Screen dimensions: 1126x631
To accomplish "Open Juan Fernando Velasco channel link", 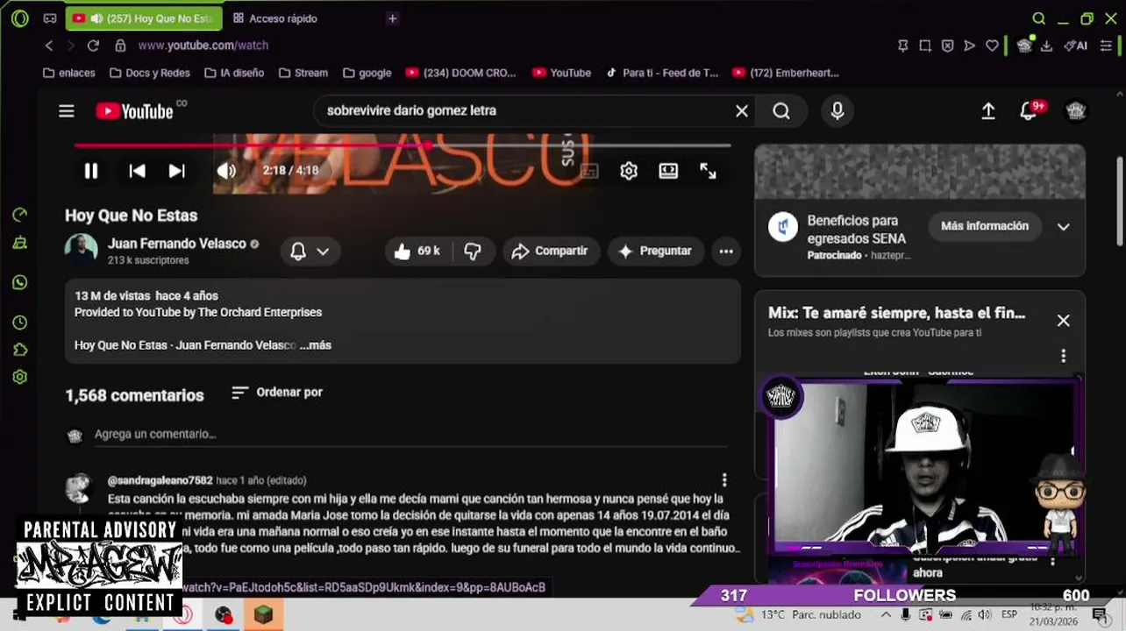I will (x=177, y=244).
